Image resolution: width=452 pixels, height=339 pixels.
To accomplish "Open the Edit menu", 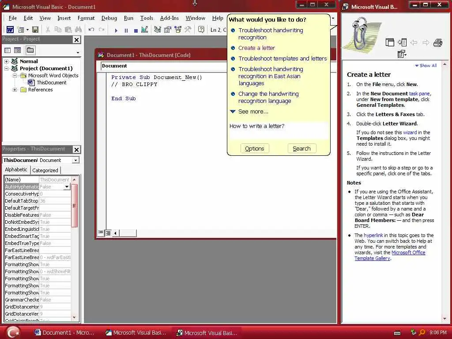I will click(x=28, y=18).
